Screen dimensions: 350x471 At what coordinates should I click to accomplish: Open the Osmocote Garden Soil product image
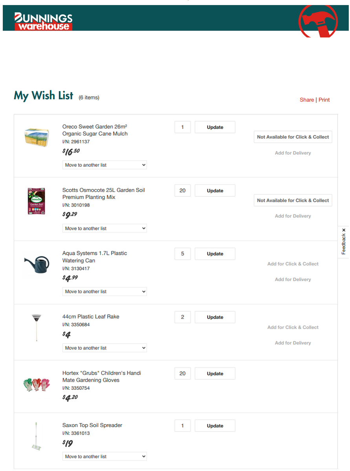[x=36, y=201]
